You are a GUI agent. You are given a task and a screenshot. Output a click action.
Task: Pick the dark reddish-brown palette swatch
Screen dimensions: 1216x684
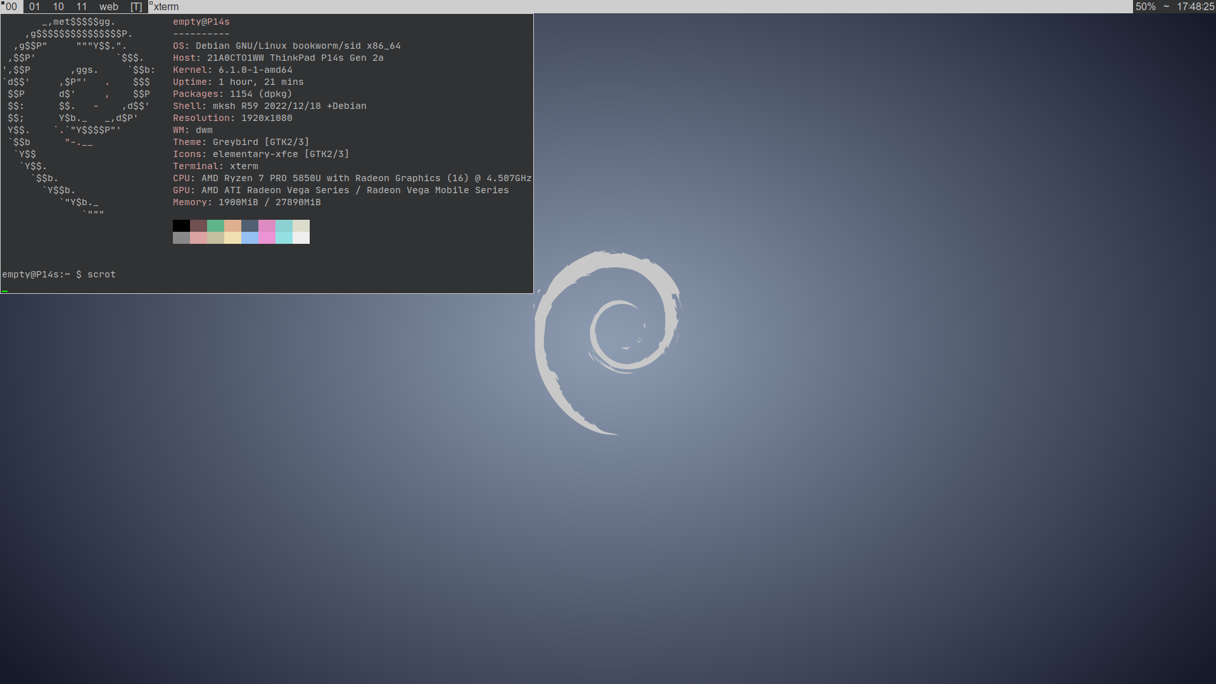[198, 226]
